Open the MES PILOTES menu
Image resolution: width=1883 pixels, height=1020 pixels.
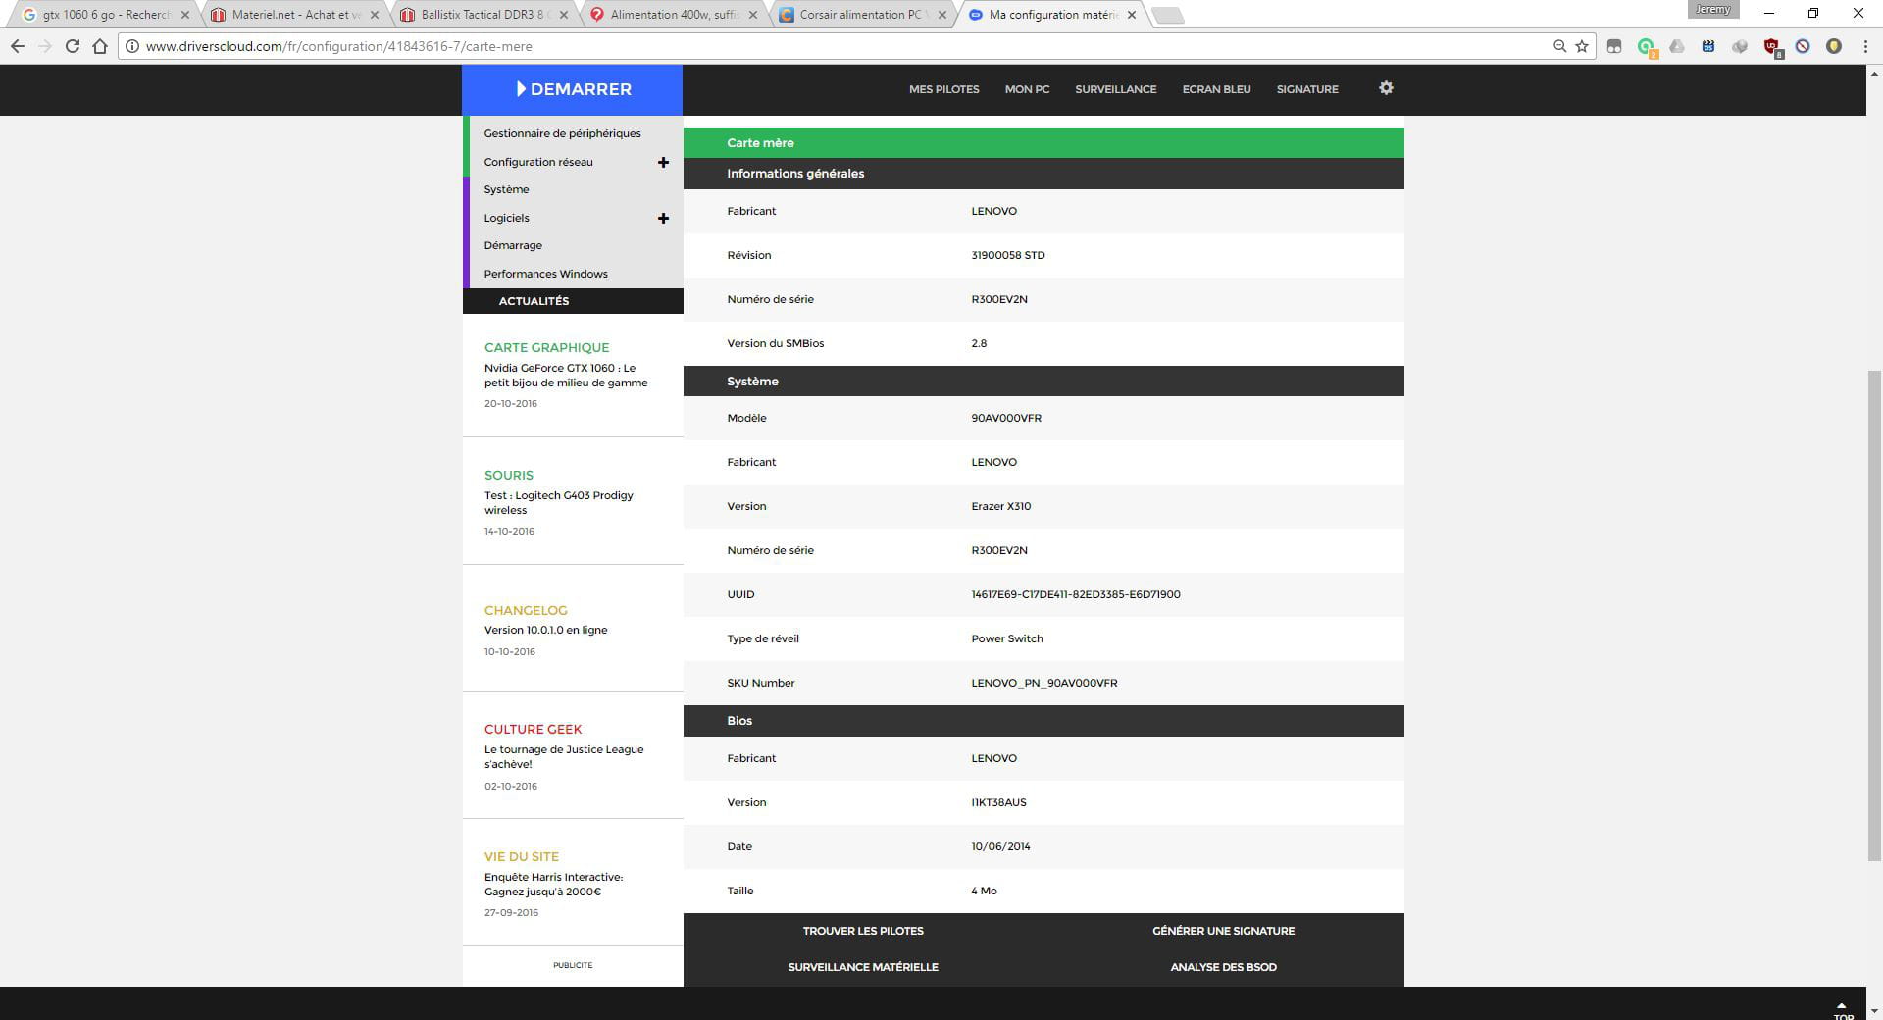(943, 89)
